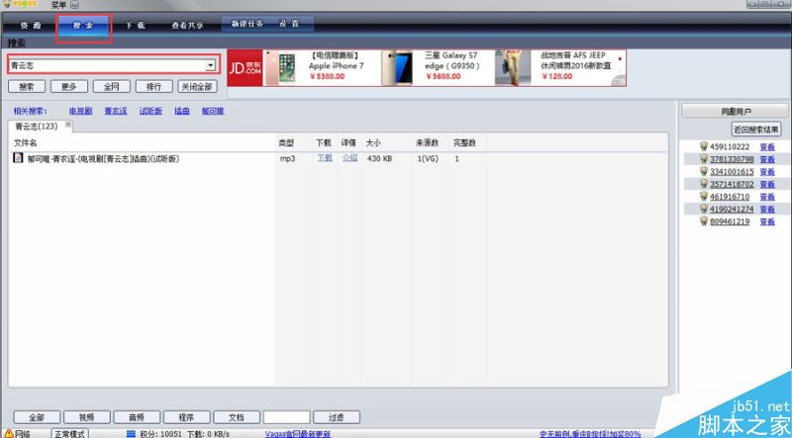The height and width of the screenshot is (438, 792).
Task: Click the 排行 button
Action: click(154, 86)
